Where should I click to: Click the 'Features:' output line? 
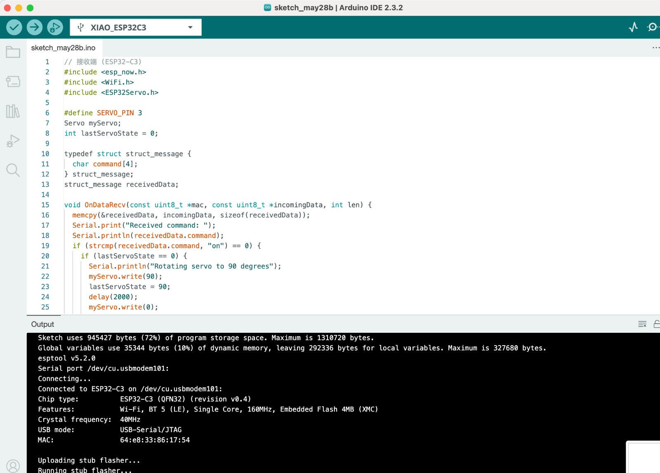point(208,409)
